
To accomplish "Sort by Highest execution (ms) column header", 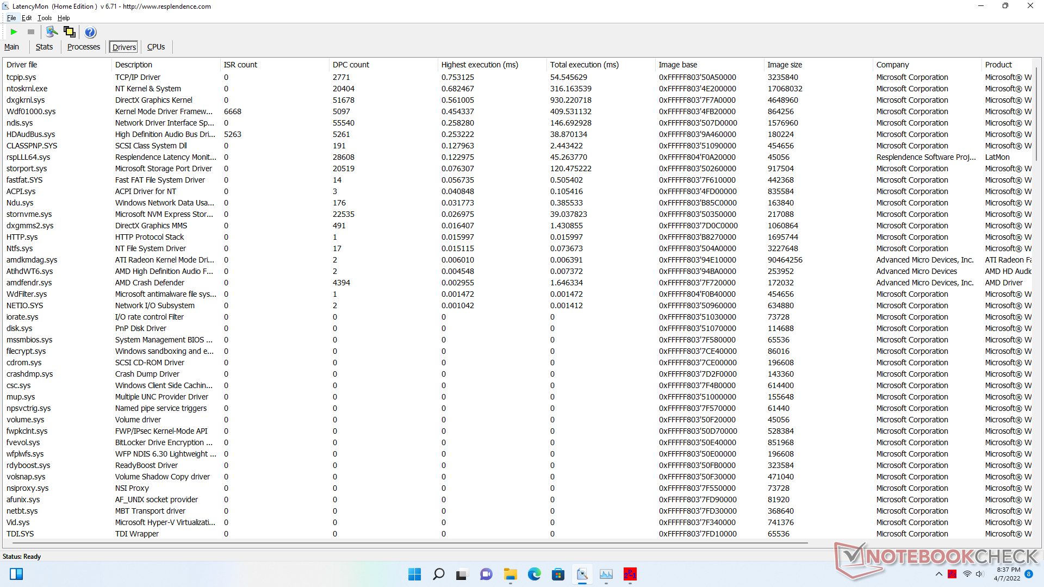I will (x=492, y=65).
